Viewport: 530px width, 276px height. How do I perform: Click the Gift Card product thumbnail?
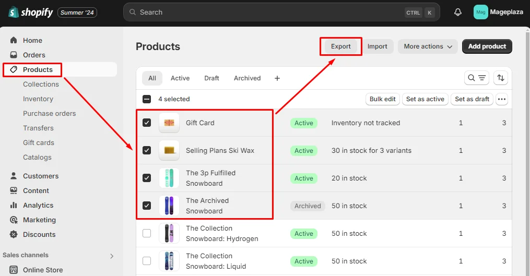tap(169, 123)
